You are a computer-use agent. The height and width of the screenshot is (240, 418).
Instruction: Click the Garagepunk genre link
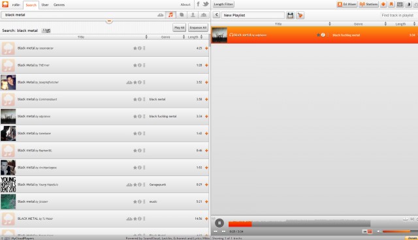point(157,185)
